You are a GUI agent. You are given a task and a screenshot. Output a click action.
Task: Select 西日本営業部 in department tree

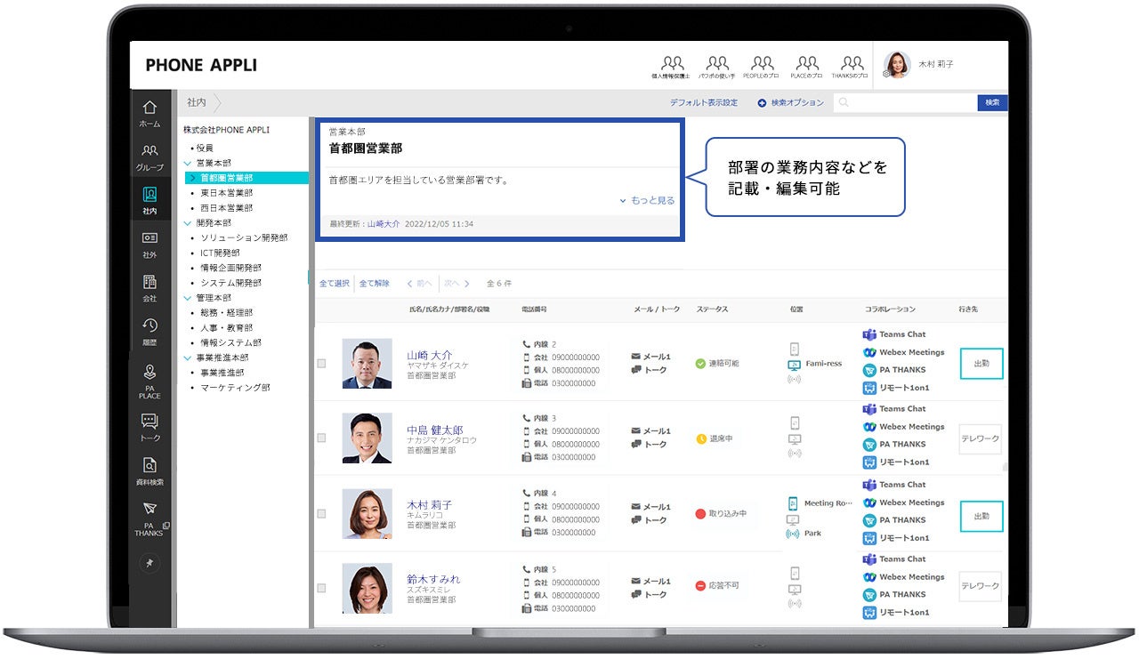(x=226, y=208)
